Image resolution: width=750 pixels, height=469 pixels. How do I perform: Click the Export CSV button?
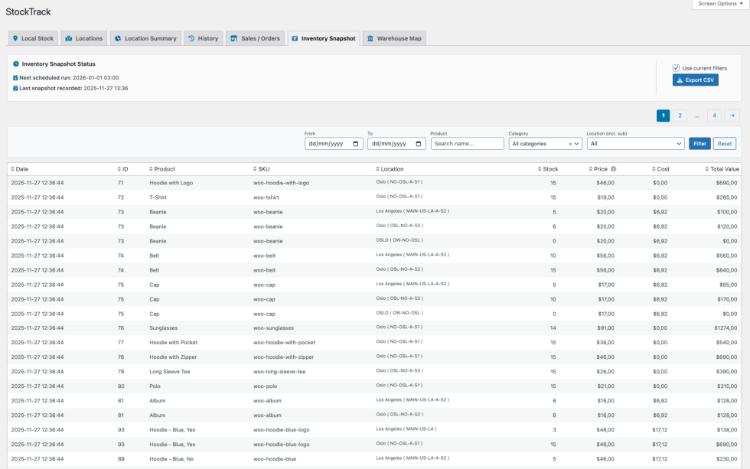tap(695, 80)
